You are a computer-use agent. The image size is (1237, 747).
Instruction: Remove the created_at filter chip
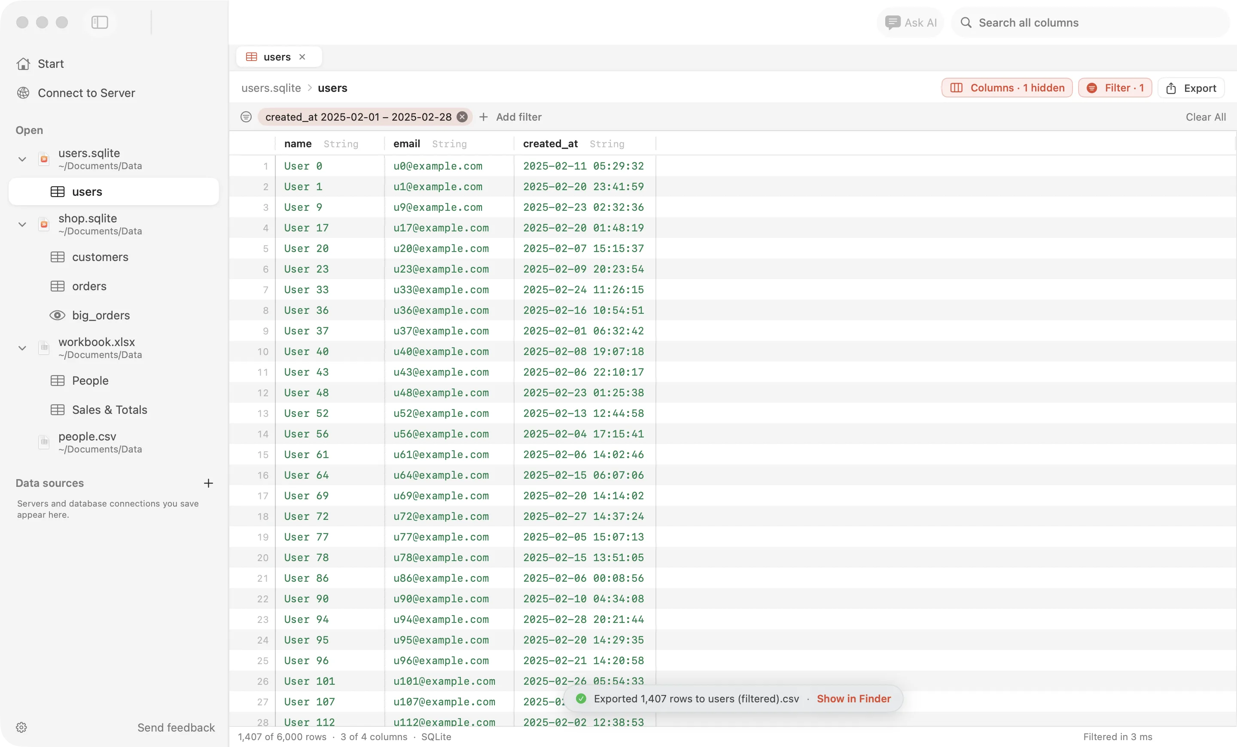pos(462,117)
